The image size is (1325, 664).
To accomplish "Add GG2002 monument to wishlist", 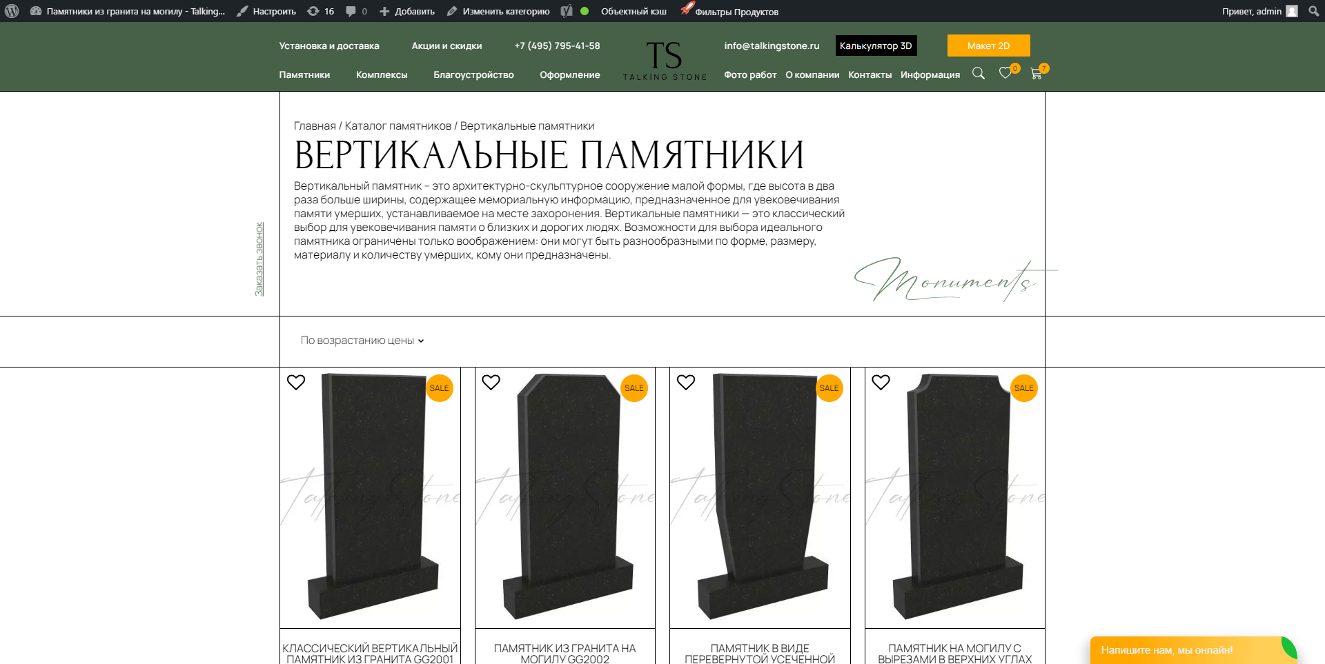I will pos(491,382).
